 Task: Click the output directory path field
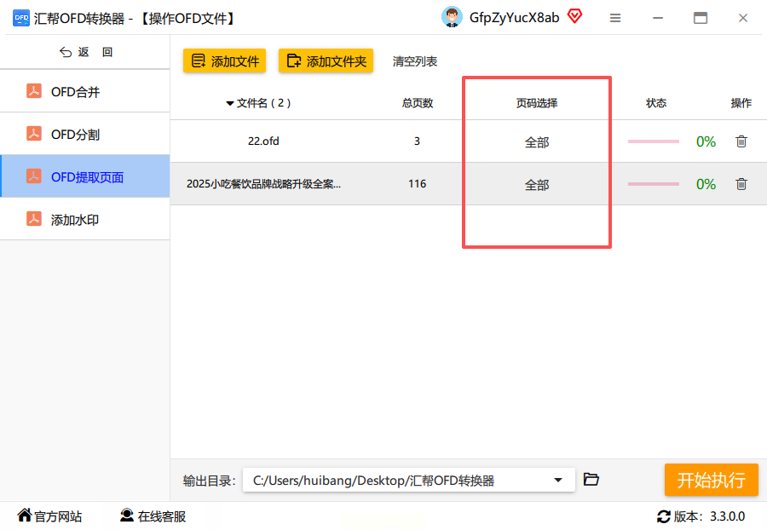(408, 480)
